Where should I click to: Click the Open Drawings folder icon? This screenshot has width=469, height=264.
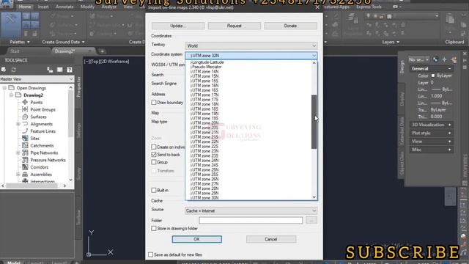click(12, 88)
